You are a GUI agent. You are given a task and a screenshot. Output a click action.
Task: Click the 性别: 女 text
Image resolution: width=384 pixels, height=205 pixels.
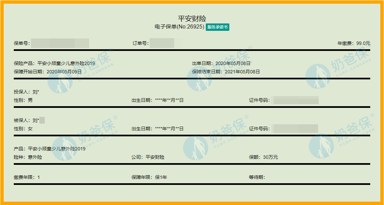tap(23, 129)
